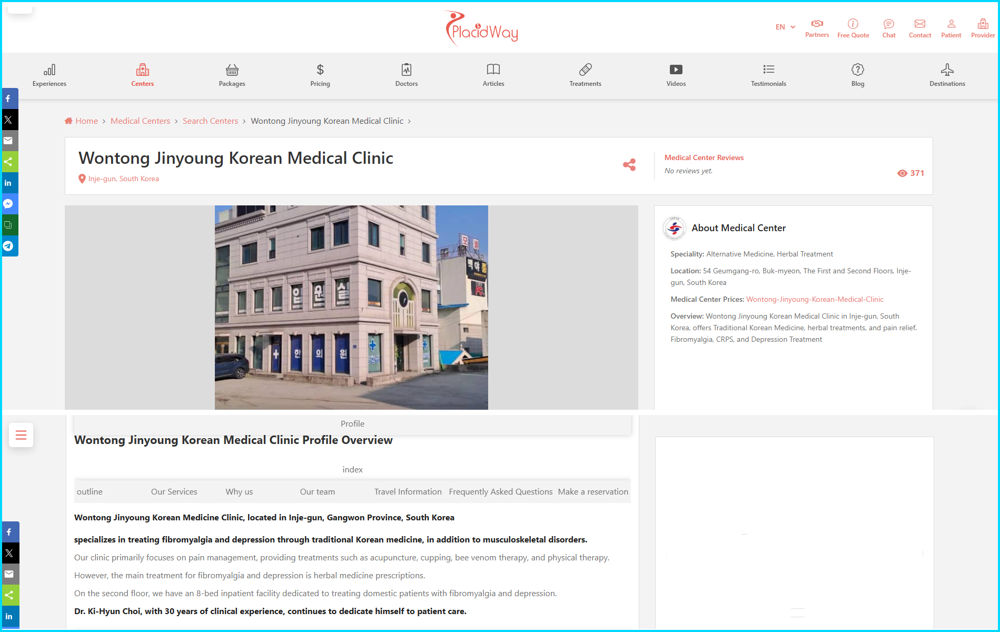Select the Doctors clipboard icon
The width and height of the screenshot is (1000, 632).
(406, 70)
